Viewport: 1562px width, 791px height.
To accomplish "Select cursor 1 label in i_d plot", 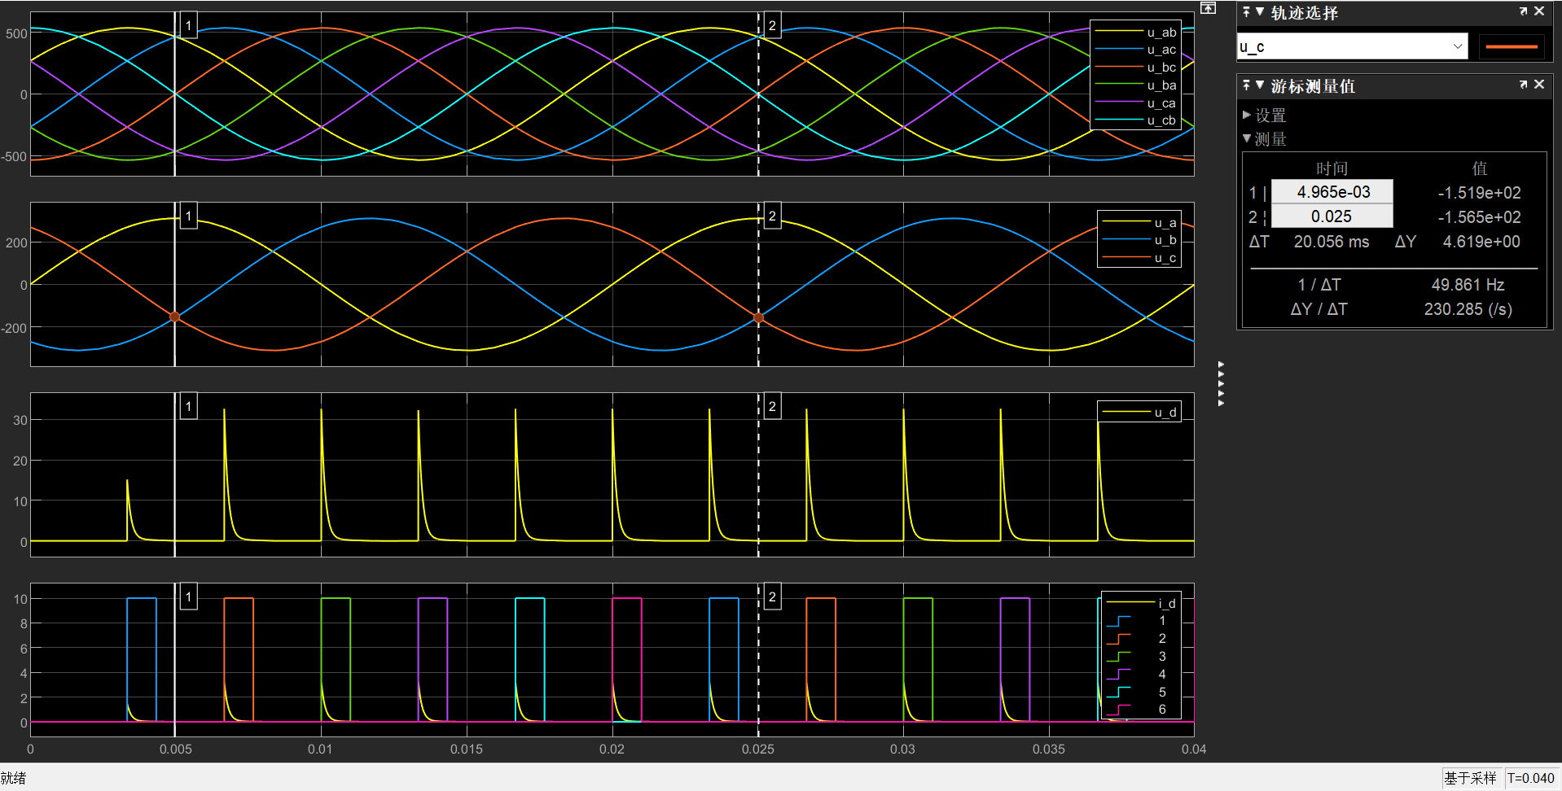I will 188,597.
